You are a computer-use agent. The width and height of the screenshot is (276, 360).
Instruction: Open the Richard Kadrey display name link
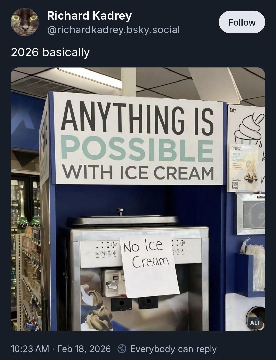(x=89, y=16)
